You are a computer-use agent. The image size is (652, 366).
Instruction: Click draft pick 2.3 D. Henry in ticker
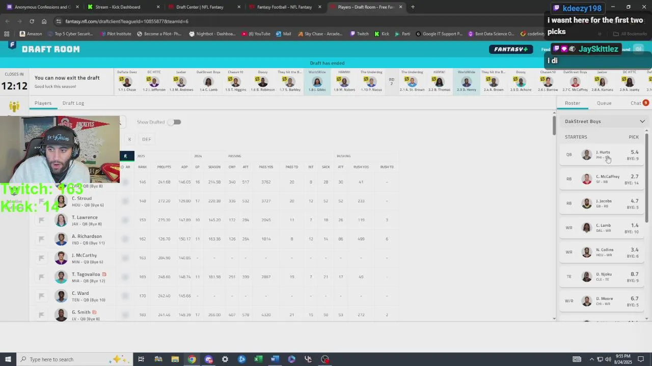point(466,81)
